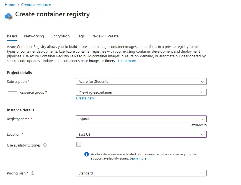Open the Resource group dropdown
The width and height of the screenshot is (241, 185).
point(141,92)
